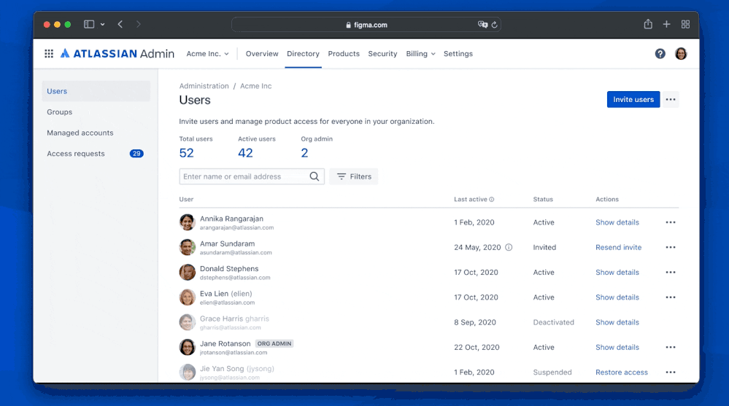Open the Products tab
The image size is (729, 406).
pyautogui.click(x=344, y=54)
